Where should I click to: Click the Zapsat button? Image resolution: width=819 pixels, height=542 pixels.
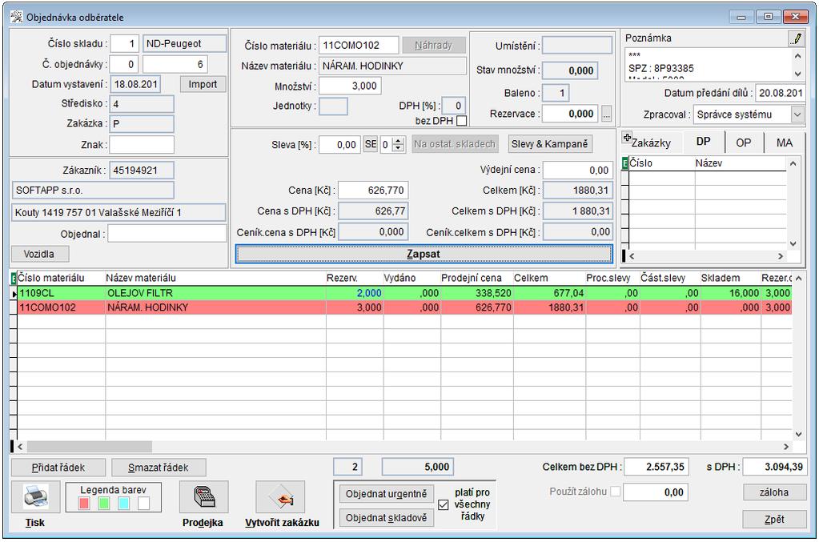(424, 255)
